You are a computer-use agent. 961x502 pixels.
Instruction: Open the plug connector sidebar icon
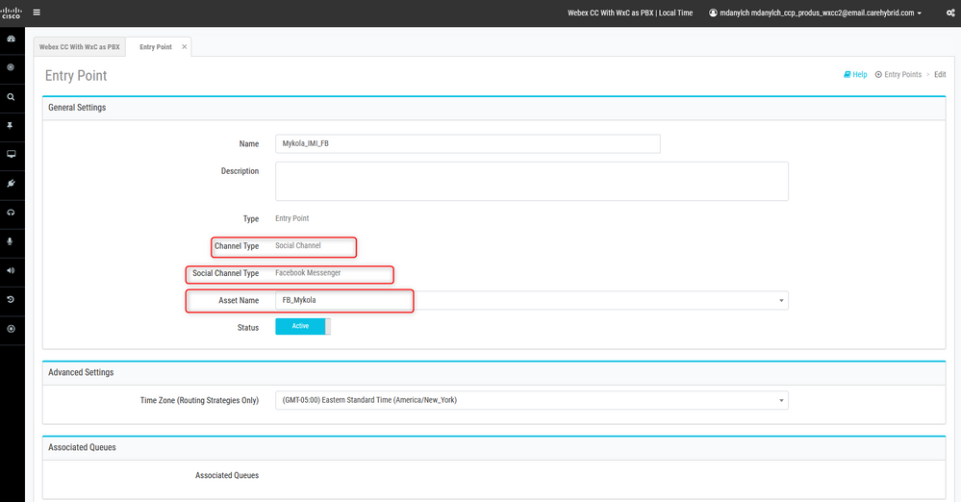[x=11, y=184]
